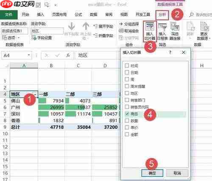Click Collapse Field in ribbon
Image resolution: width=212 pixels, height=181 pixels.
[103, 36]
